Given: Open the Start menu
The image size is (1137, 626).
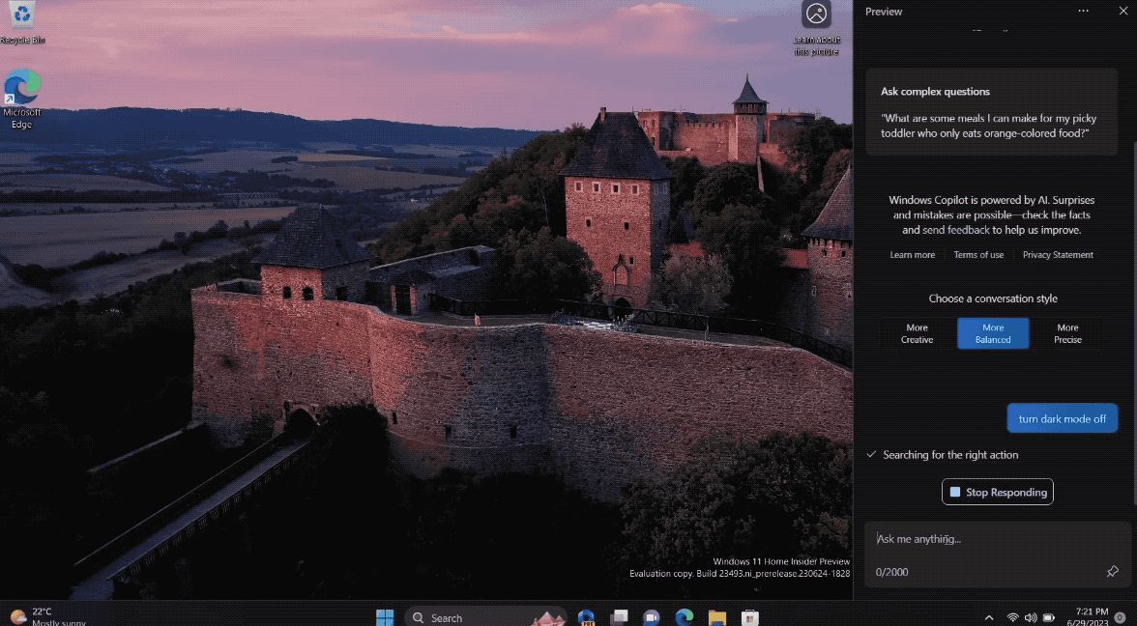Looking at the screenshot, I should click(386, 616).
